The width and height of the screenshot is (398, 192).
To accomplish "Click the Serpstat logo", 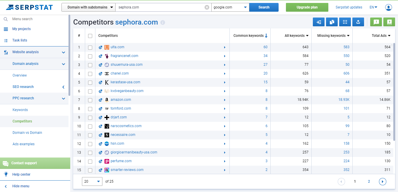I will 29,7.
